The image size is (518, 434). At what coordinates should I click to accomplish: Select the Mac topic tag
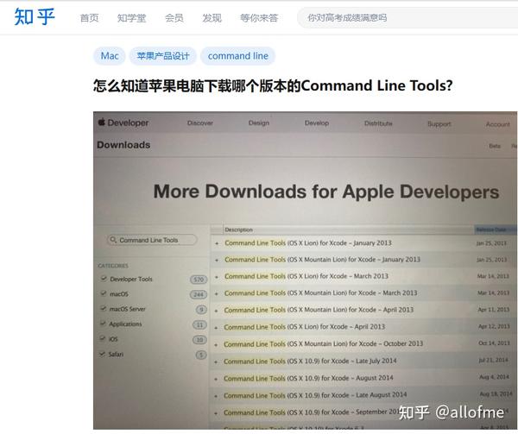(x=110, y=56)
